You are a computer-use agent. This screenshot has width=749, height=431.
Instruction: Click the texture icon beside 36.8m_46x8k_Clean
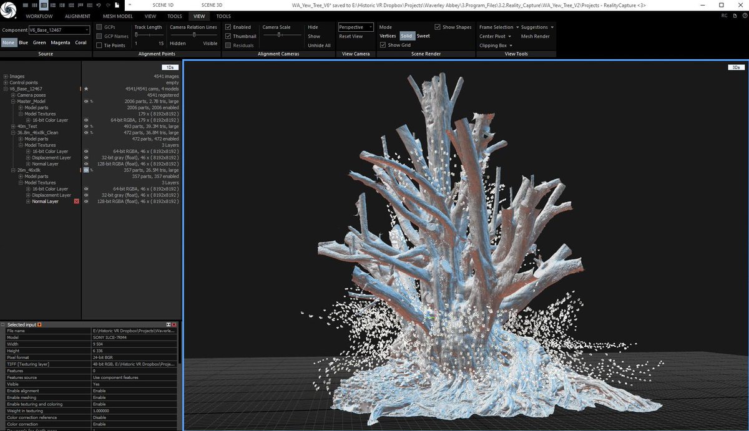coord(92,133)
